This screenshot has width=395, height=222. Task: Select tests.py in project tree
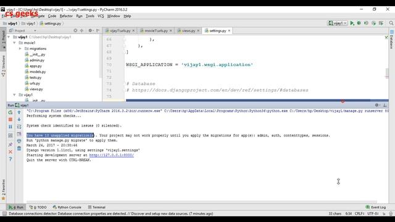pyautogui.click(x=33, y=78)
